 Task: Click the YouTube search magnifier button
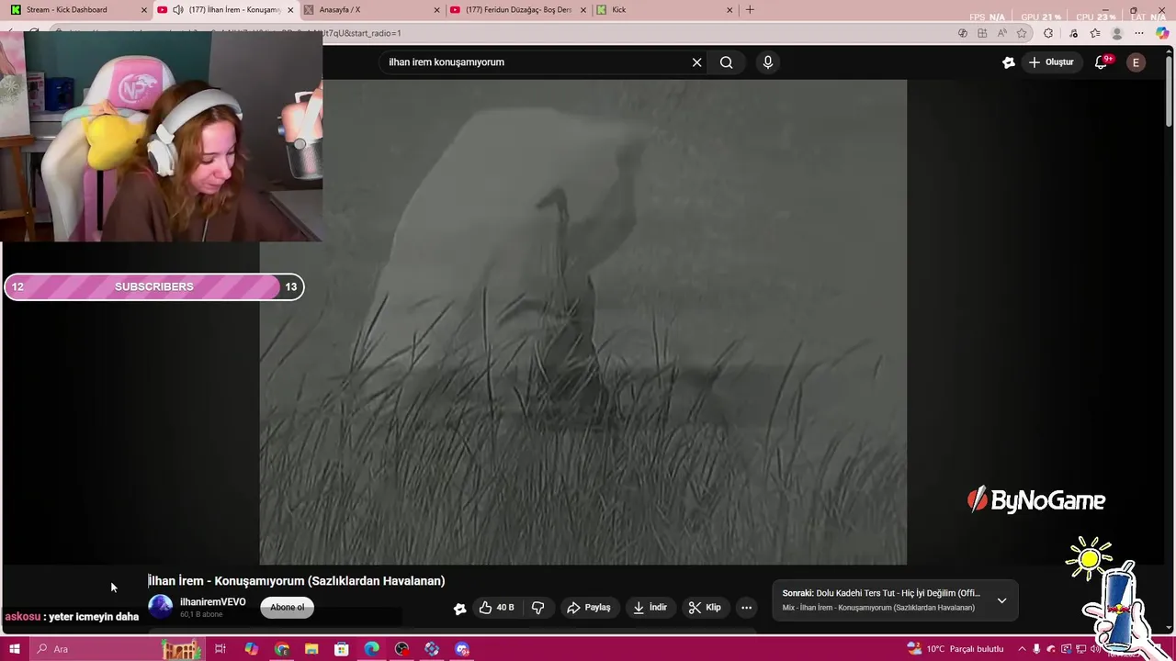(x=727, y=62)
